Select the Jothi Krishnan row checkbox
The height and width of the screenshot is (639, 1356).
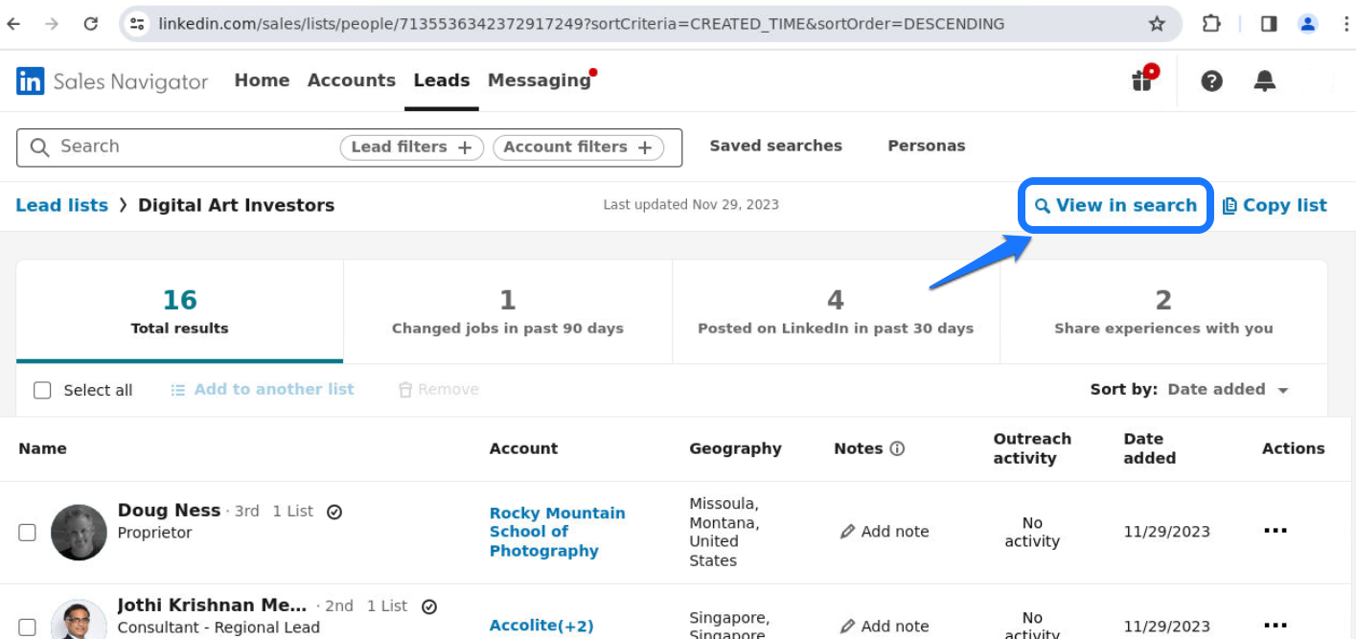[x=28, y=627]
